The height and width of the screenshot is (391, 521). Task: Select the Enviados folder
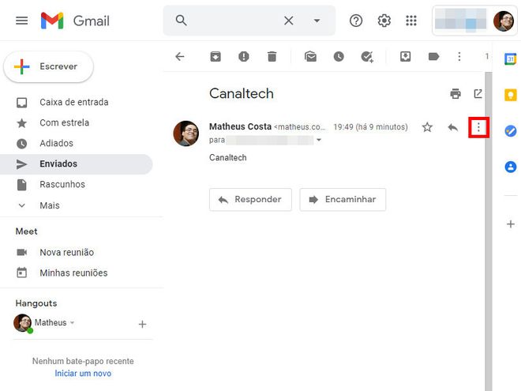click(x=76, y=164)
